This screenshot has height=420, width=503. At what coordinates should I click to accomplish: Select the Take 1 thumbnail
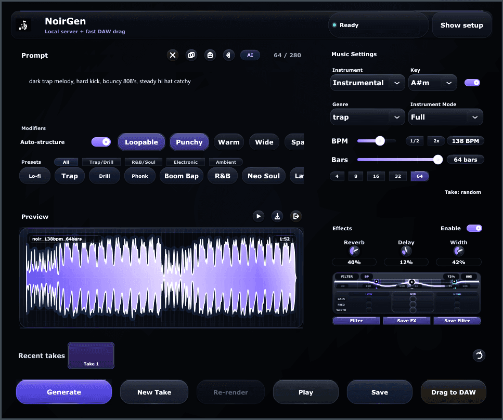pos(91,356)
